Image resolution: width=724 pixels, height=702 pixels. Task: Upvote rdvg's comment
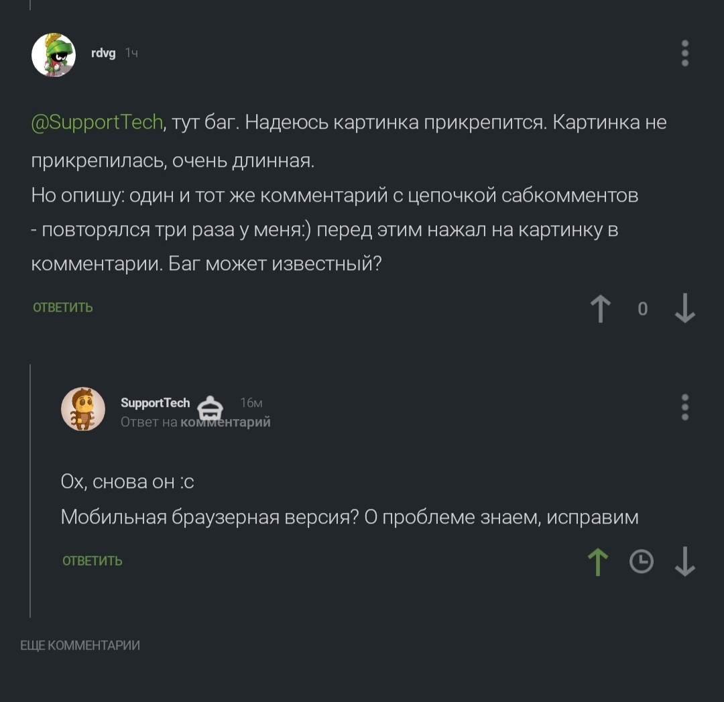[601, 309]
